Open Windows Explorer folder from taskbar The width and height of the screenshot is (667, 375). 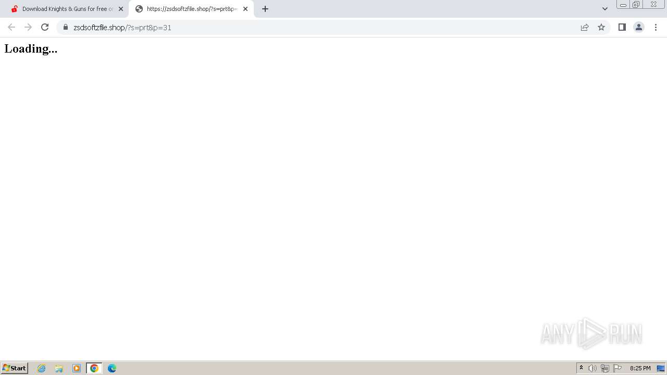click(x=59, y=368)
